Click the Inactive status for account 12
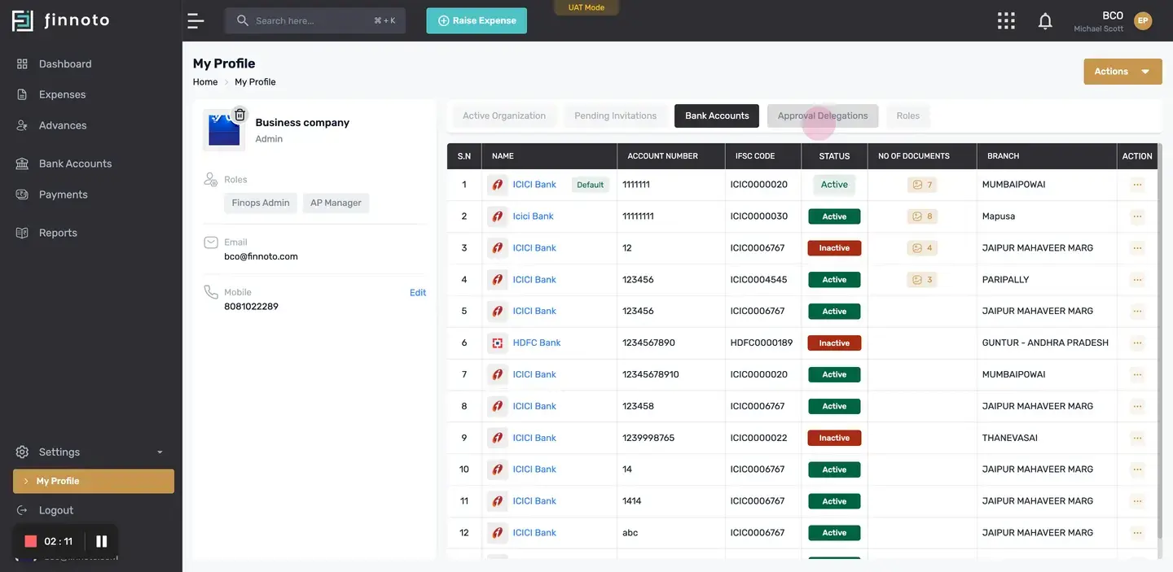1173x572 pixels. [834, 248]
